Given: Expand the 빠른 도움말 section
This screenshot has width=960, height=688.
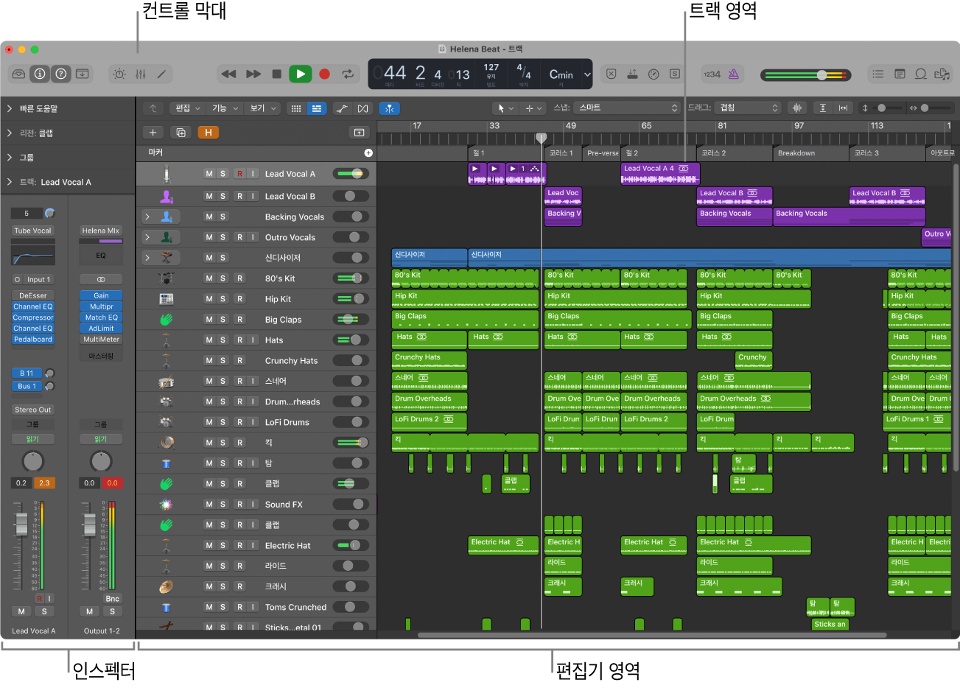Looking at the screenshot, I should click(10, 109).
